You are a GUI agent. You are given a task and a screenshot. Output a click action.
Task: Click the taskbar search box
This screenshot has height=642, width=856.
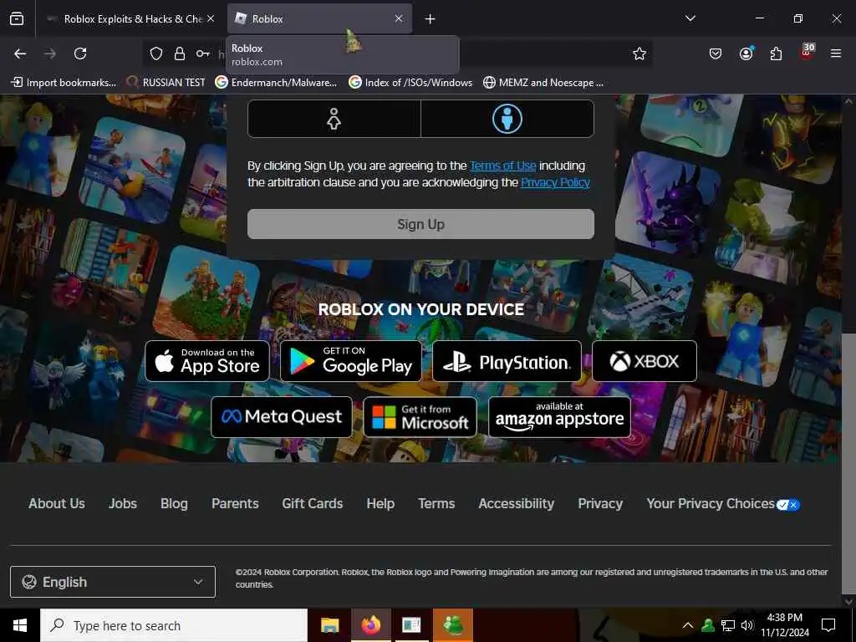174,625
